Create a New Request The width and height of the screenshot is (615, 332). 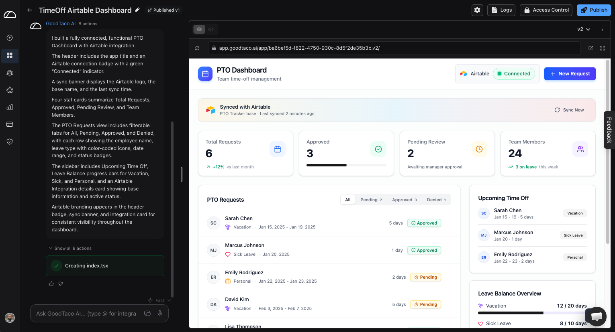570,74
